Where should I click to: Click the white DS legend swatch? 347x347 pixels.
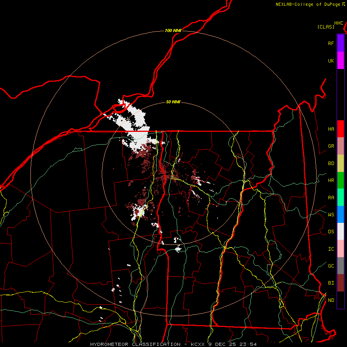[x=340, y=231]
